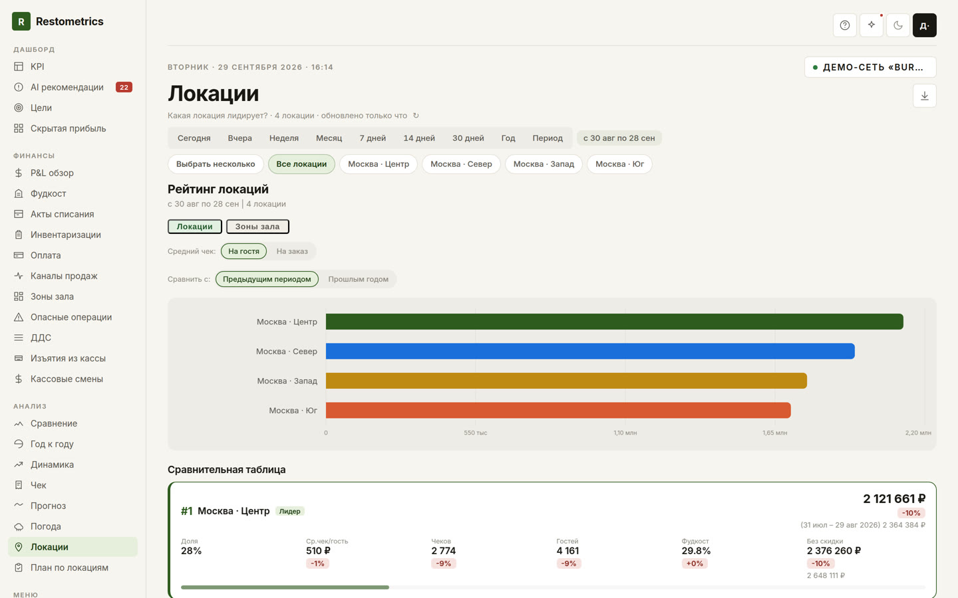Click Выбрать несколько button
This screenshot has height=598, width=958.
(x=216, y=164)
